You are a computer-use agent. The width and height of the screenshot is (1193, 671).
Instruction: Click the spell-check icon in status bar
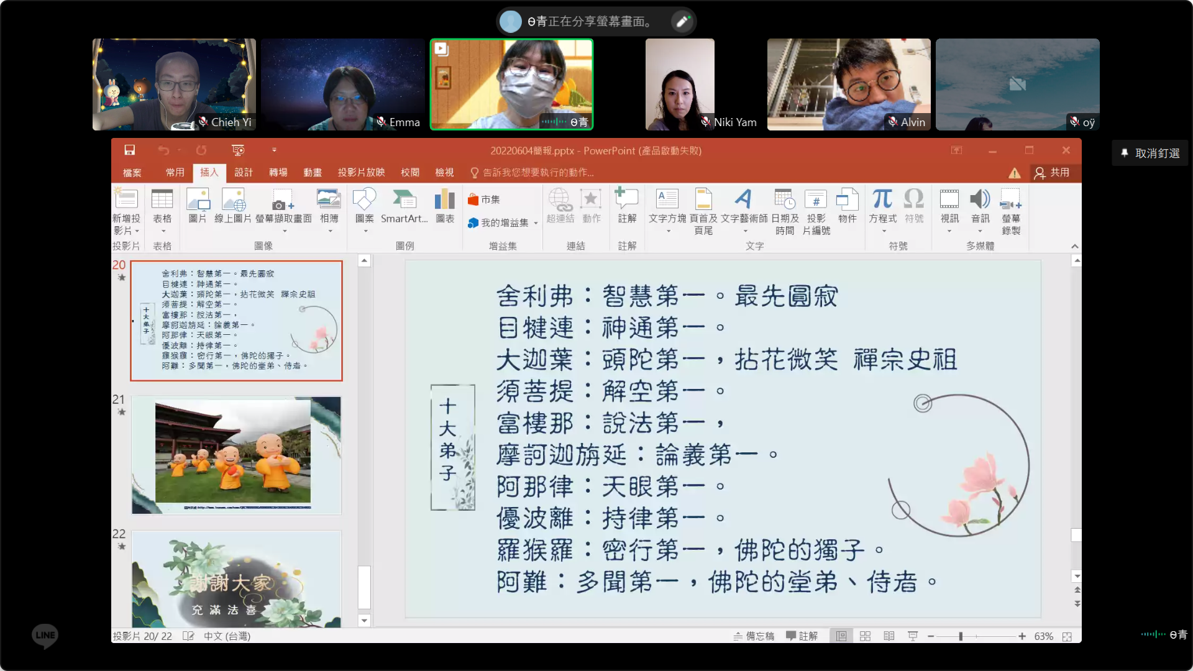[x=188, y=636]
